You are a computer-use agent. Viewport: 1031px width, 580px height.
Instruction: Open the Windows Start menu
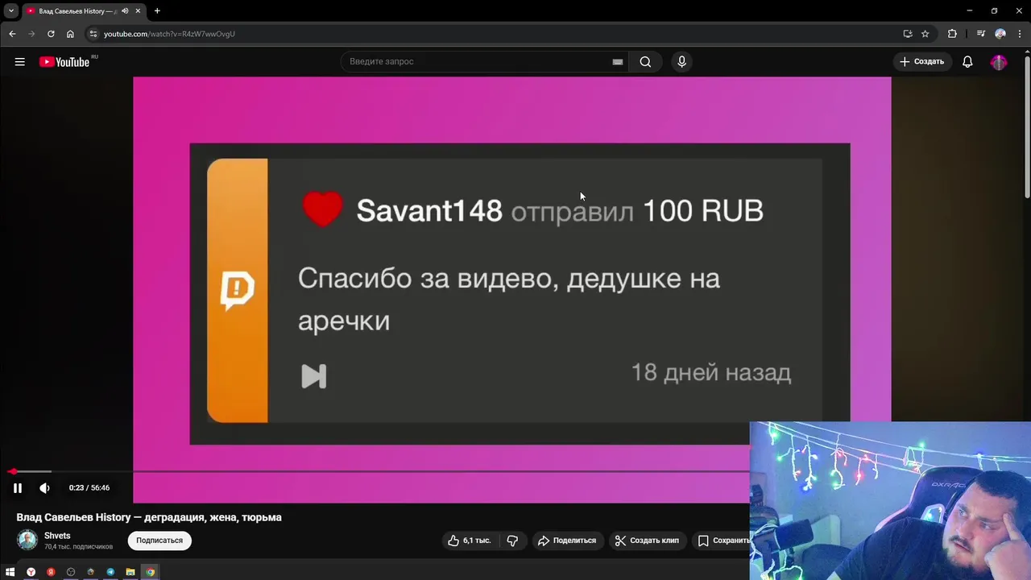[x=10, y=572]
